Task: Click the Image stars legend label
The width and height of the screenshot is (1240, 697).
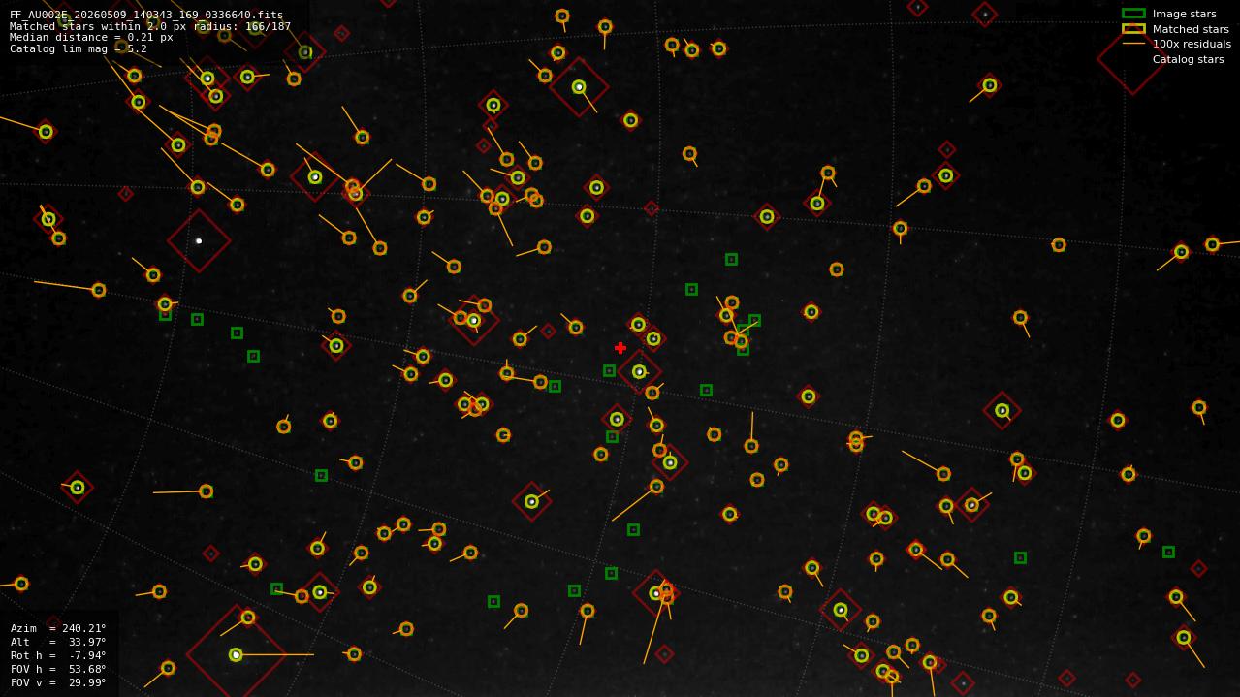Action: click(1184, 14)
